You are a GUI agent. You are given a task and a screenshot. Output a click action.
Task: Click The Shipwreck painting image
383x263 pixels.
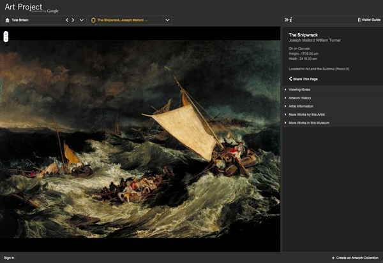[140, 139]
